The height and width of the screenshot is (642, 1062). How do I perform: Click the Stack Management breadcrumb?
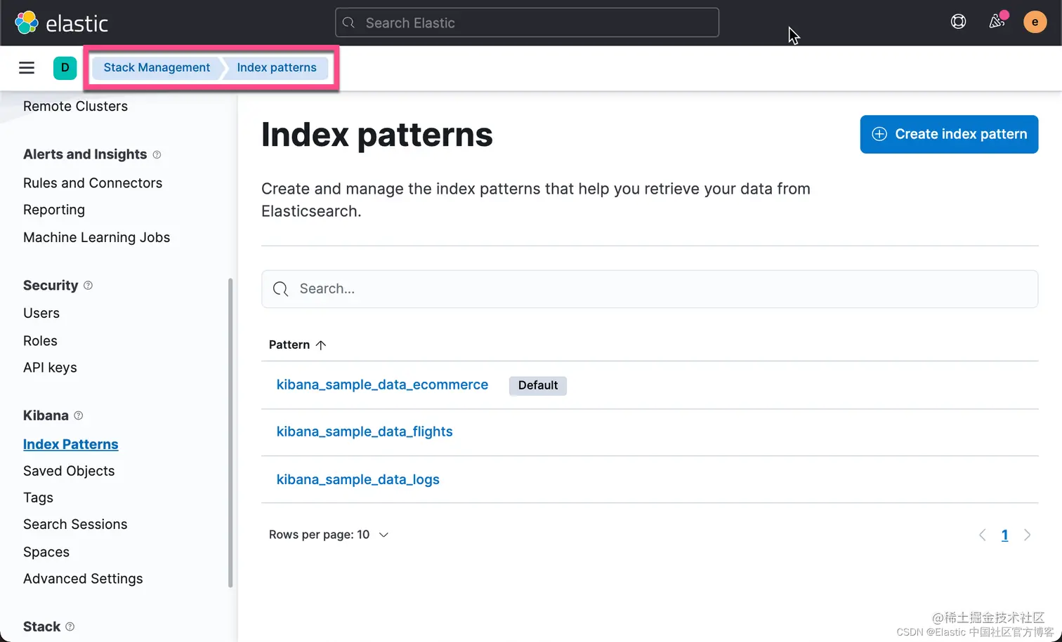tap(157, 67)
